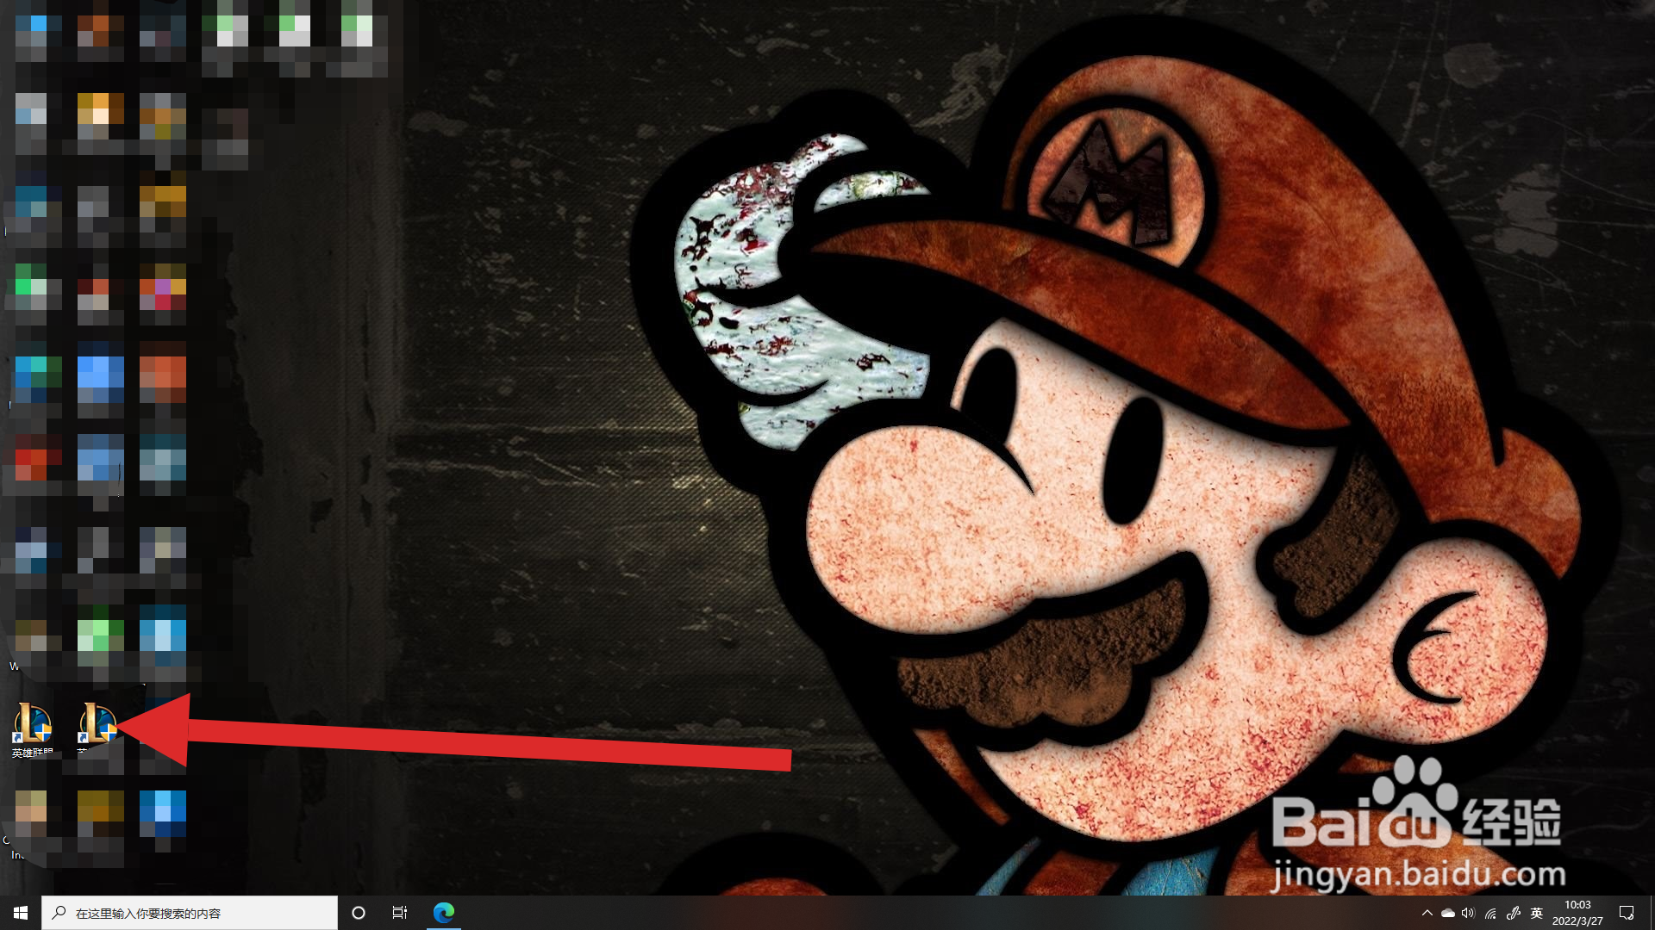Viewport: 1655px width, 930px height.
Task: Launch Microsoft Edge from the taskbar
Action: pyautogui.click(x=444, y=913)
